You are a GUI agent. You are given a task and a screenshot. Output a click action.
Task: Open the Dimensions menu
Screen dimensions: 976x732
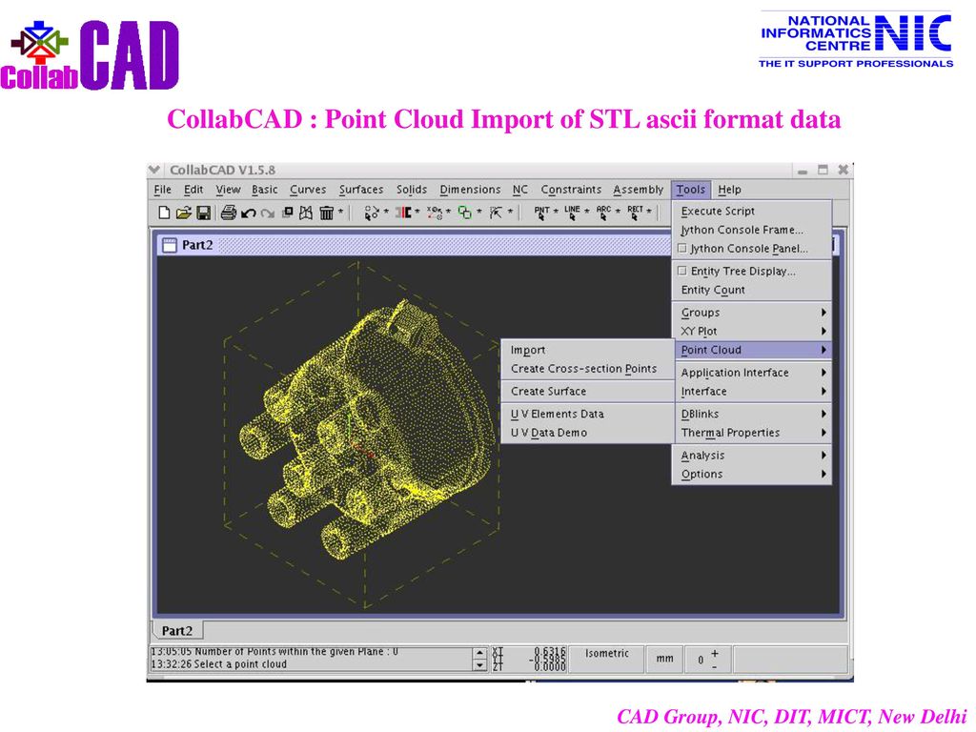coord(470,190)
